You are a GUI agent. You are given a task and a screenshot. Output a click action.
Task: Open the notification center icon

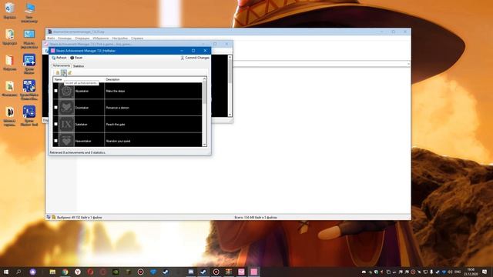pos(485,272)
